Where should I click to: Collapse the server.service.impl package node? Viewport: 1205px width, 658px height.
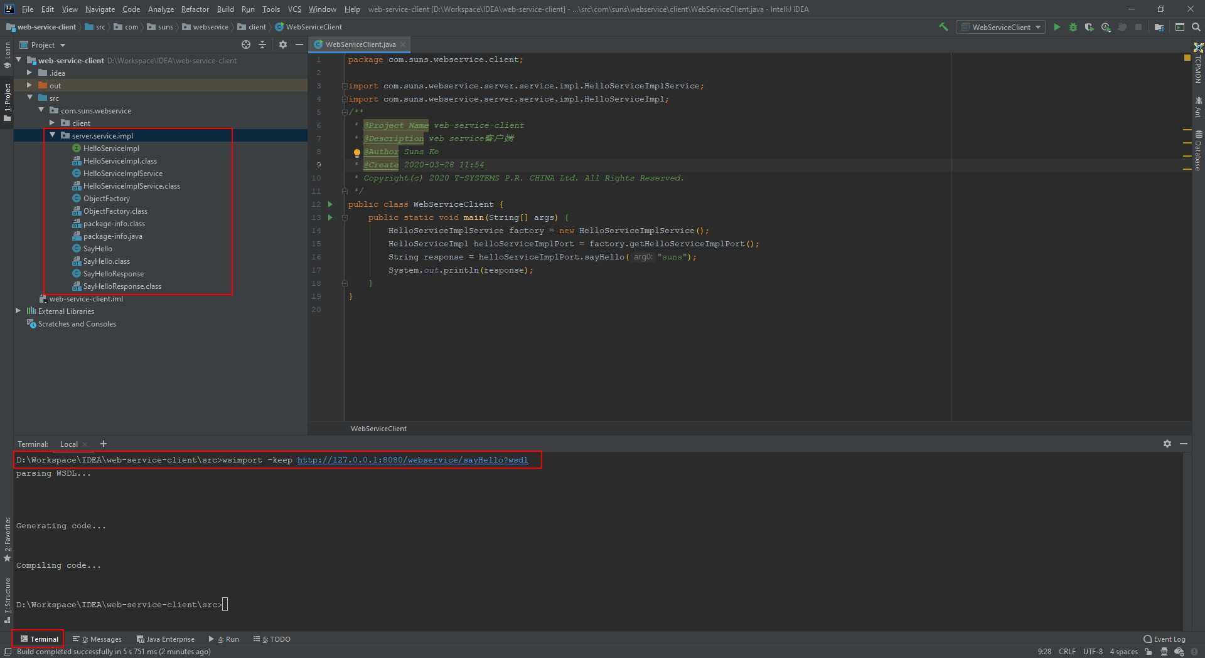(x=53, y=135)
